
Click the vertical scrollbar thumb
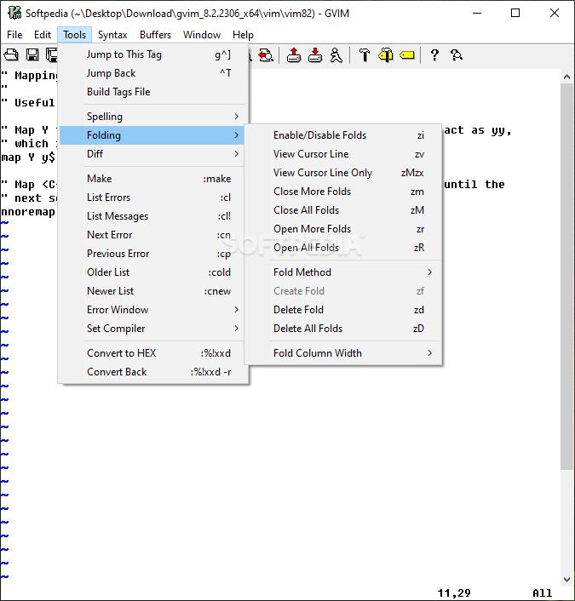coord(566,277)
